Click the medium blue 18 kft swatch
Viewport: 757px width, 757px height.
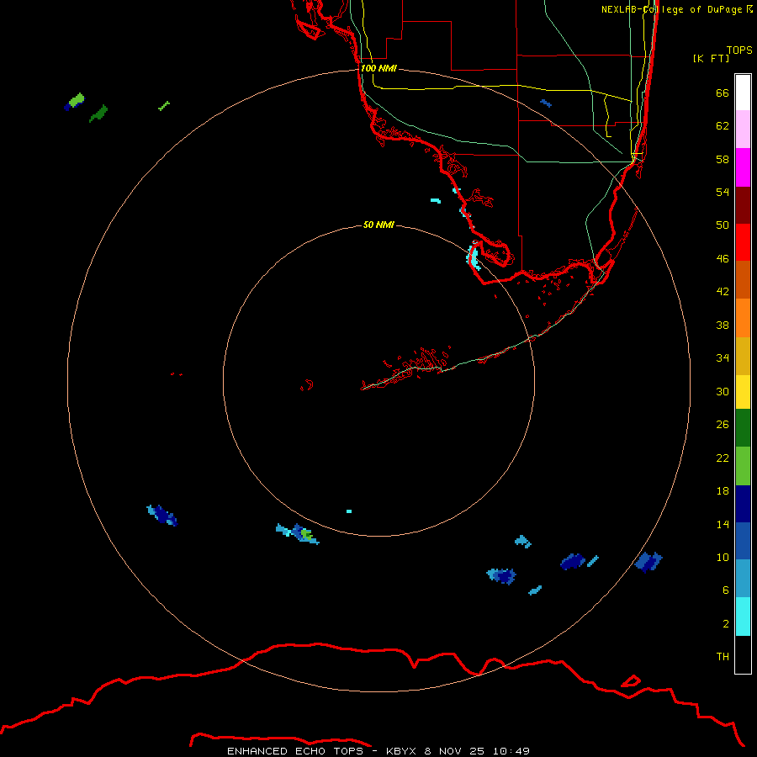[x=743, y=541]
